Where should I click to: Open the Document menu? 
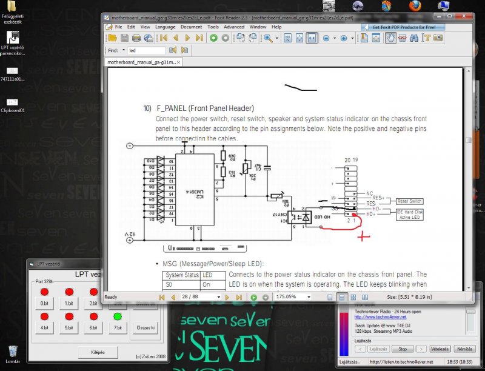pos(191,27)
